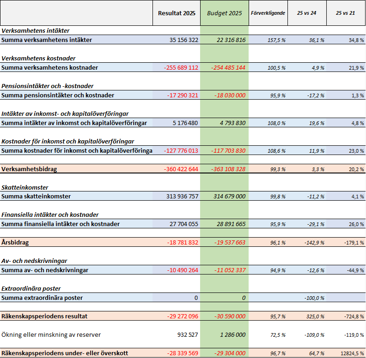Image resolution: width=366 pixels, height=358 pixels.
Task: Select the Budget 2025 column header
Action: point(224,13)
